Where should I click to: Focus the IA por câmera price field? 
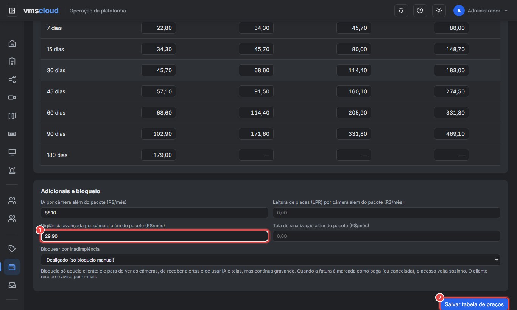coord(154,213)
